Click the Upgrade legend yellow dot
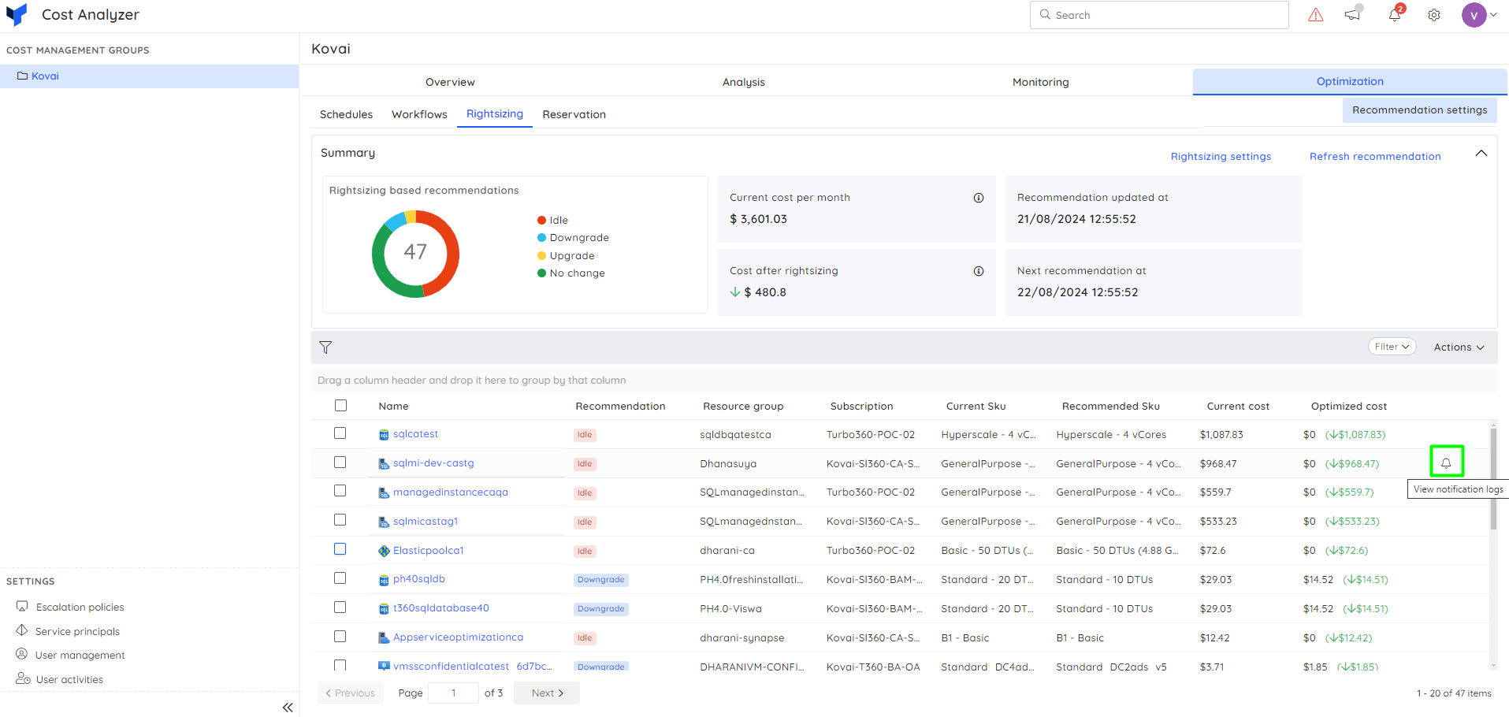Screen dimensions: 1509x717 541,256
